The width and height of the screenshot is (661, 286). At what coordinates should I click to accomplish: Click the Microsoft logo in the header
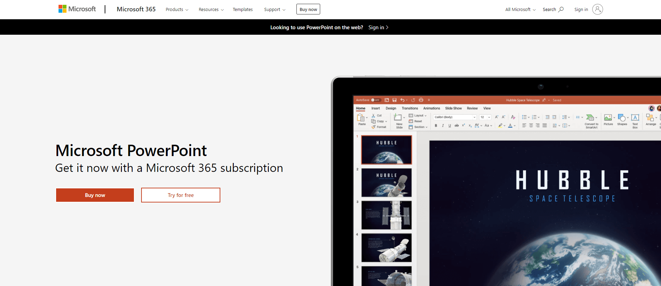[77, 9]
